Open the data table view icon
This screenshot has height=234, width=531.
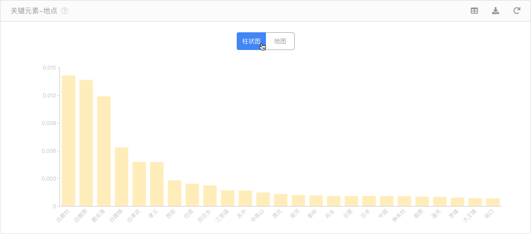[x=474, y=11]
